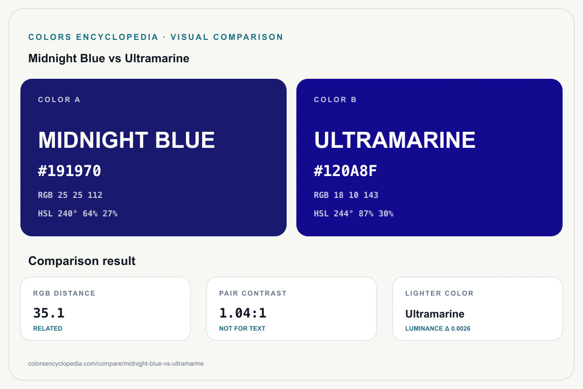The width and height of the screenshot is (583, 389).
Task: Click the HSL 240° 64% 27% value
Action: (x=78, y=213)
